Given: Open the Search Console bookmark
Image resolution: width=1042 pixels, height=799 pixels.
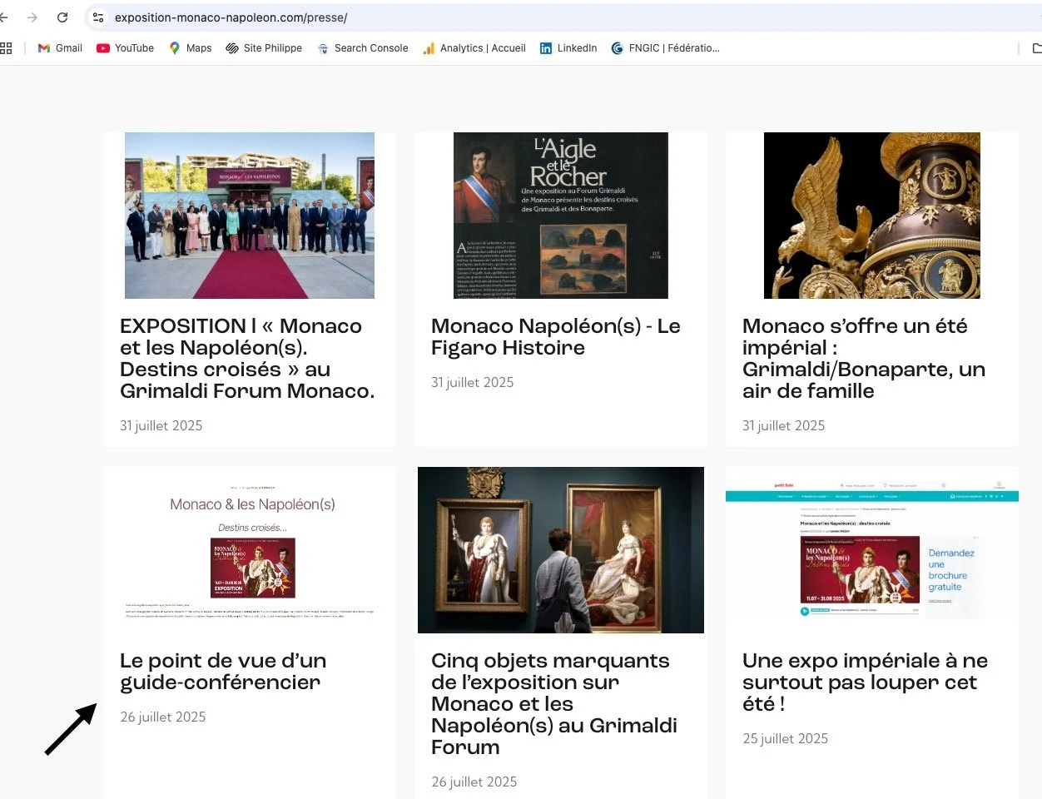Looking at the screenshot, I should tap(362, 48).
